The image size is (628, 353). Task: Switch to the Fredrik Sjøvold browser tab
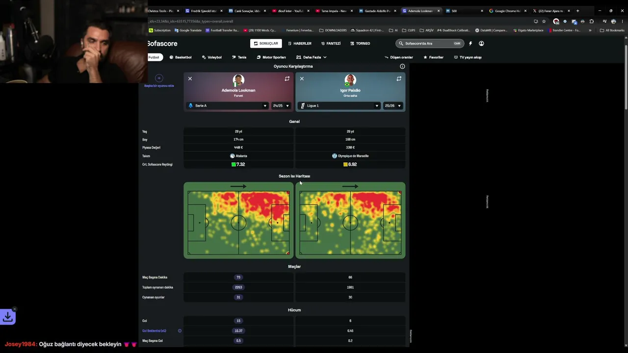point(203,11)
